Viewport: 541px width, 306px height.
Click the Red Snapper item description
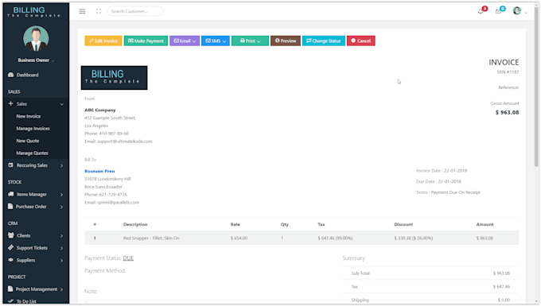pyautogui.click(x=151, y=238)
